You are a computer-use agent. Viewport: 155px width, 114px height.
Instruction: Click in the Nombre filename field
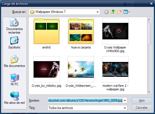[85, 101]
